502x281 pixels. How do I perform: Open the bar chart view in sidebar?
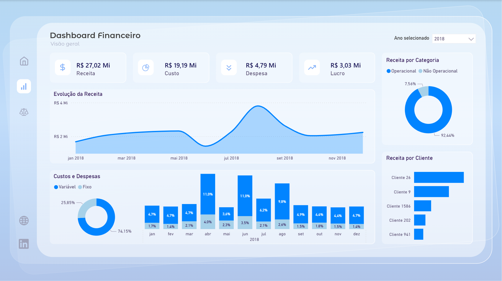[24, 86]
